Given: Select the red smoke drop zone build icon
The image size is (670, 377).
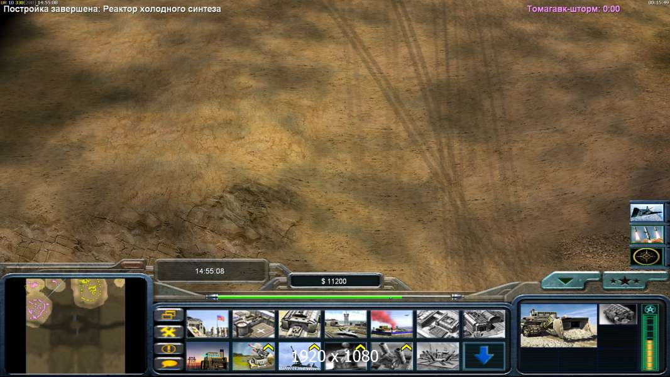Looking at the screenshot, I should click(392, 324).
